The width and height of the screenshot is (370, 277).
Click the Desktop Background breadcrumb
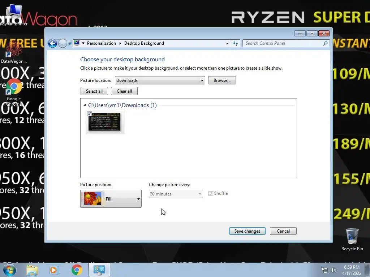[x=144, y=43]
